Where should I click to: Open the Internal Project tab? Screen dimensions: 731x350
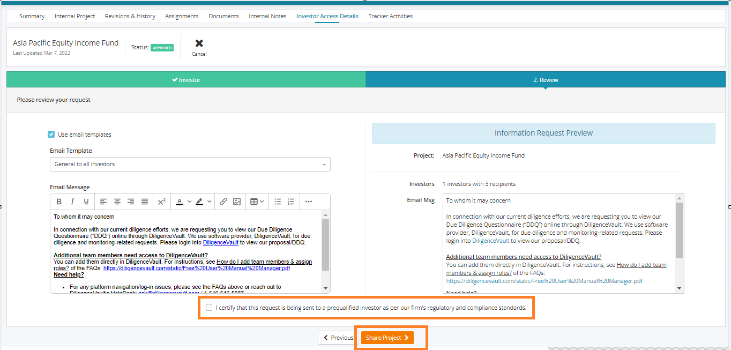[x=75, y=16]
